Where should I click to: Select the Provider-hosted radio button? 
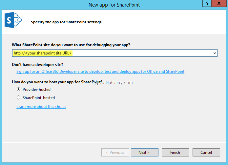19,89
